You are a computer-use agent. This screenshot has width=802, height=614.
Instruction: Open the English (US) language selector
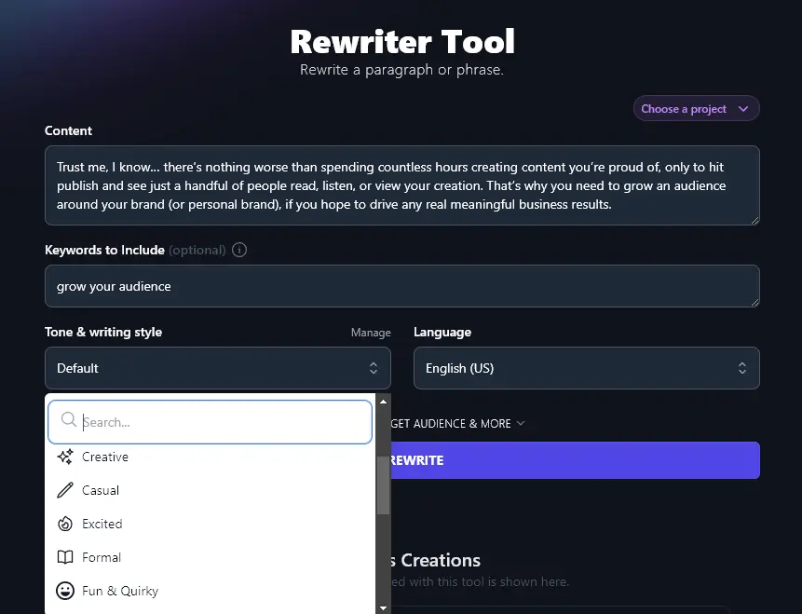coord(586,368)
